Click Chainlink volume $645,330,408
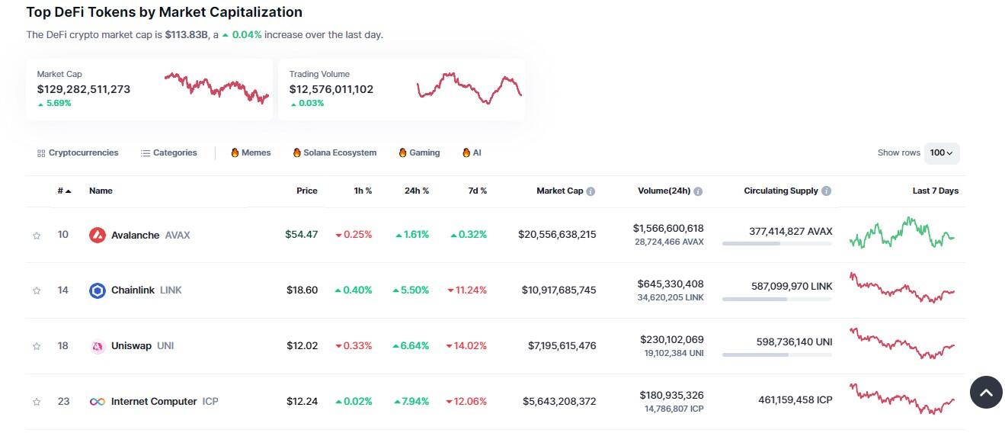Screen dimensions: 1005x433 point(671,284)
